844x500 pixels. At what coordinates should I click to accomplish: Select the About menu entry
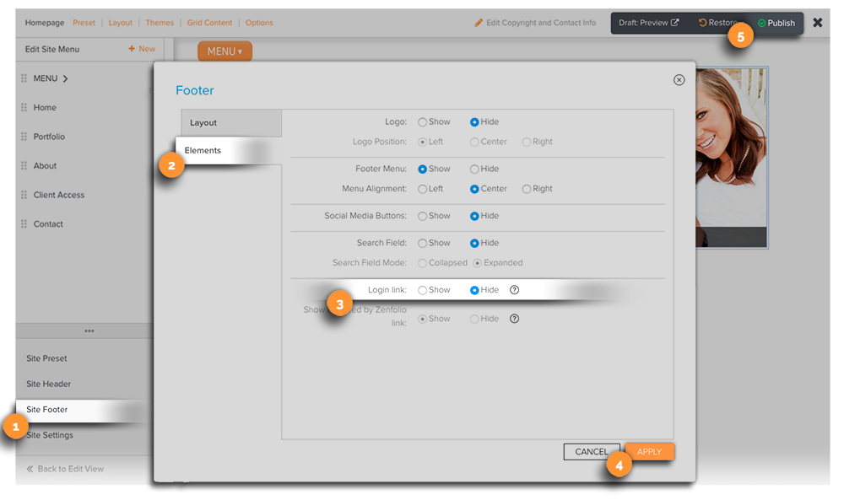pos(45,165)
